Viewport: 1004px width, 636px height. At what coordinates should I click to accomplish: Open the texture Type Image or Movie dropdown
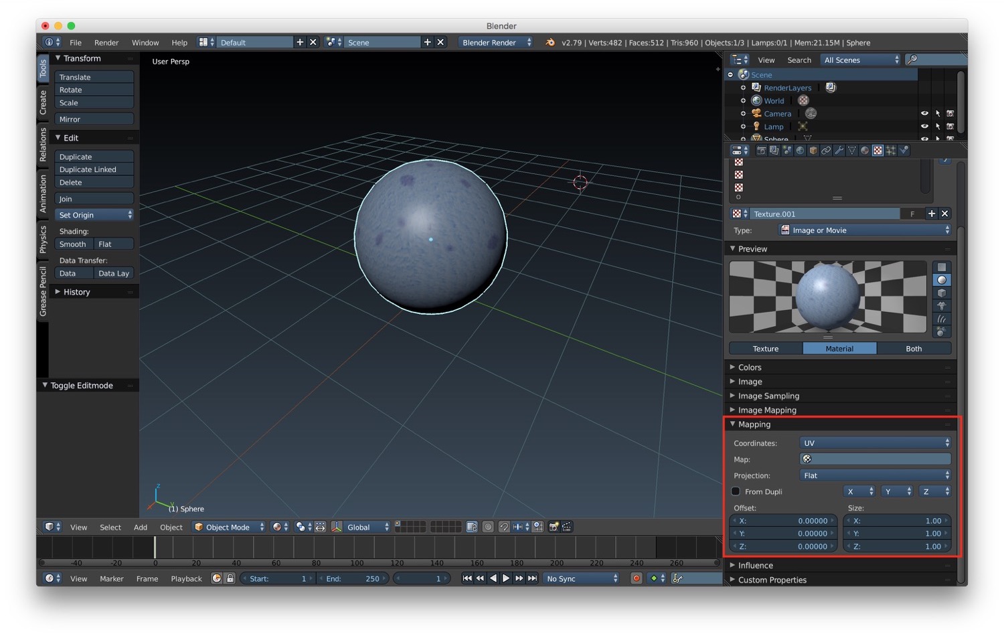coord(865,230)
